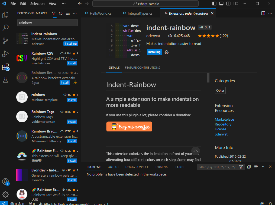Open the Search view in activity bar
Image resolution: width=275 pixels, height=205 pixels.
[x=5, y=28]
